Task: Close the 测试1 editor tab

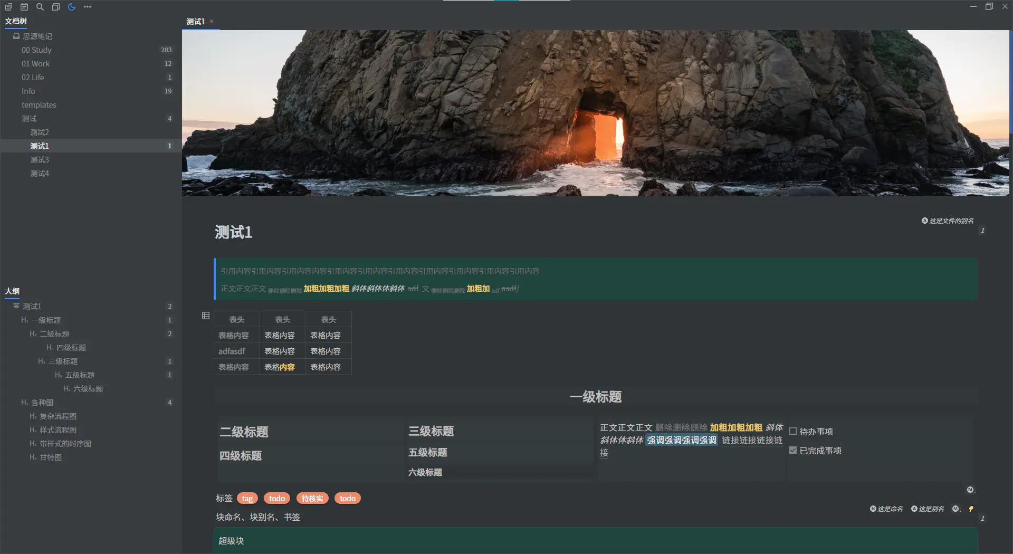Action: coord(212,21)
